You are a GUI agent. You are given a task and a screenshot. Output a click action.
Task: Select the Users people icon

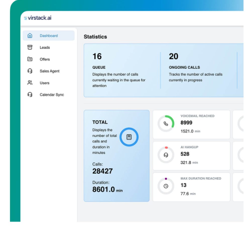point(30,83)
